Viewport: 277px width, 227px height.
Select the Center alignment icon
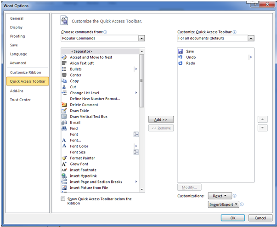(64, 75)
